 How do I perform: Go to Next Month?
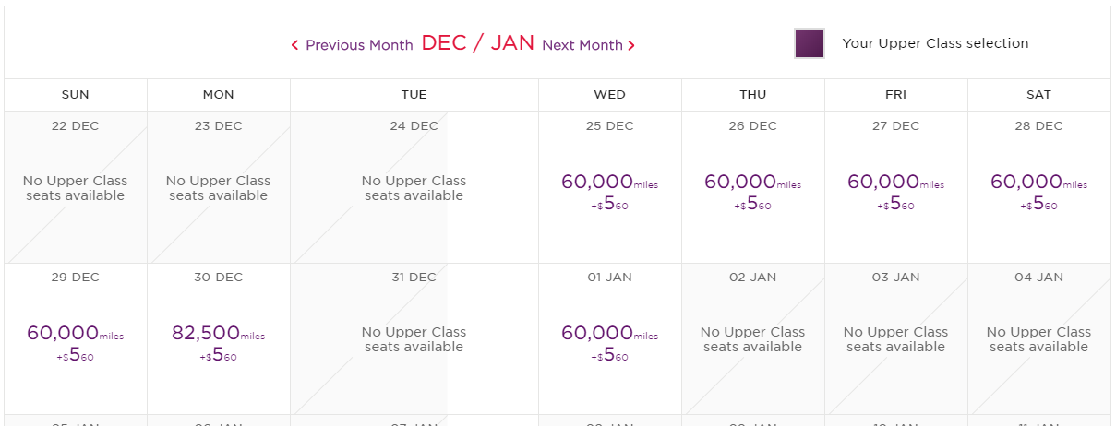coord(589,45)
